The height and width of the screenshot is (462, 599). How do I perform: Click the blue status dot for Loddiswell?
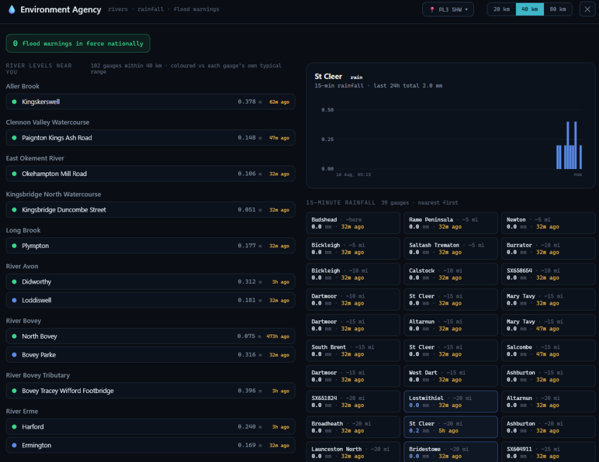pos(14,301)
